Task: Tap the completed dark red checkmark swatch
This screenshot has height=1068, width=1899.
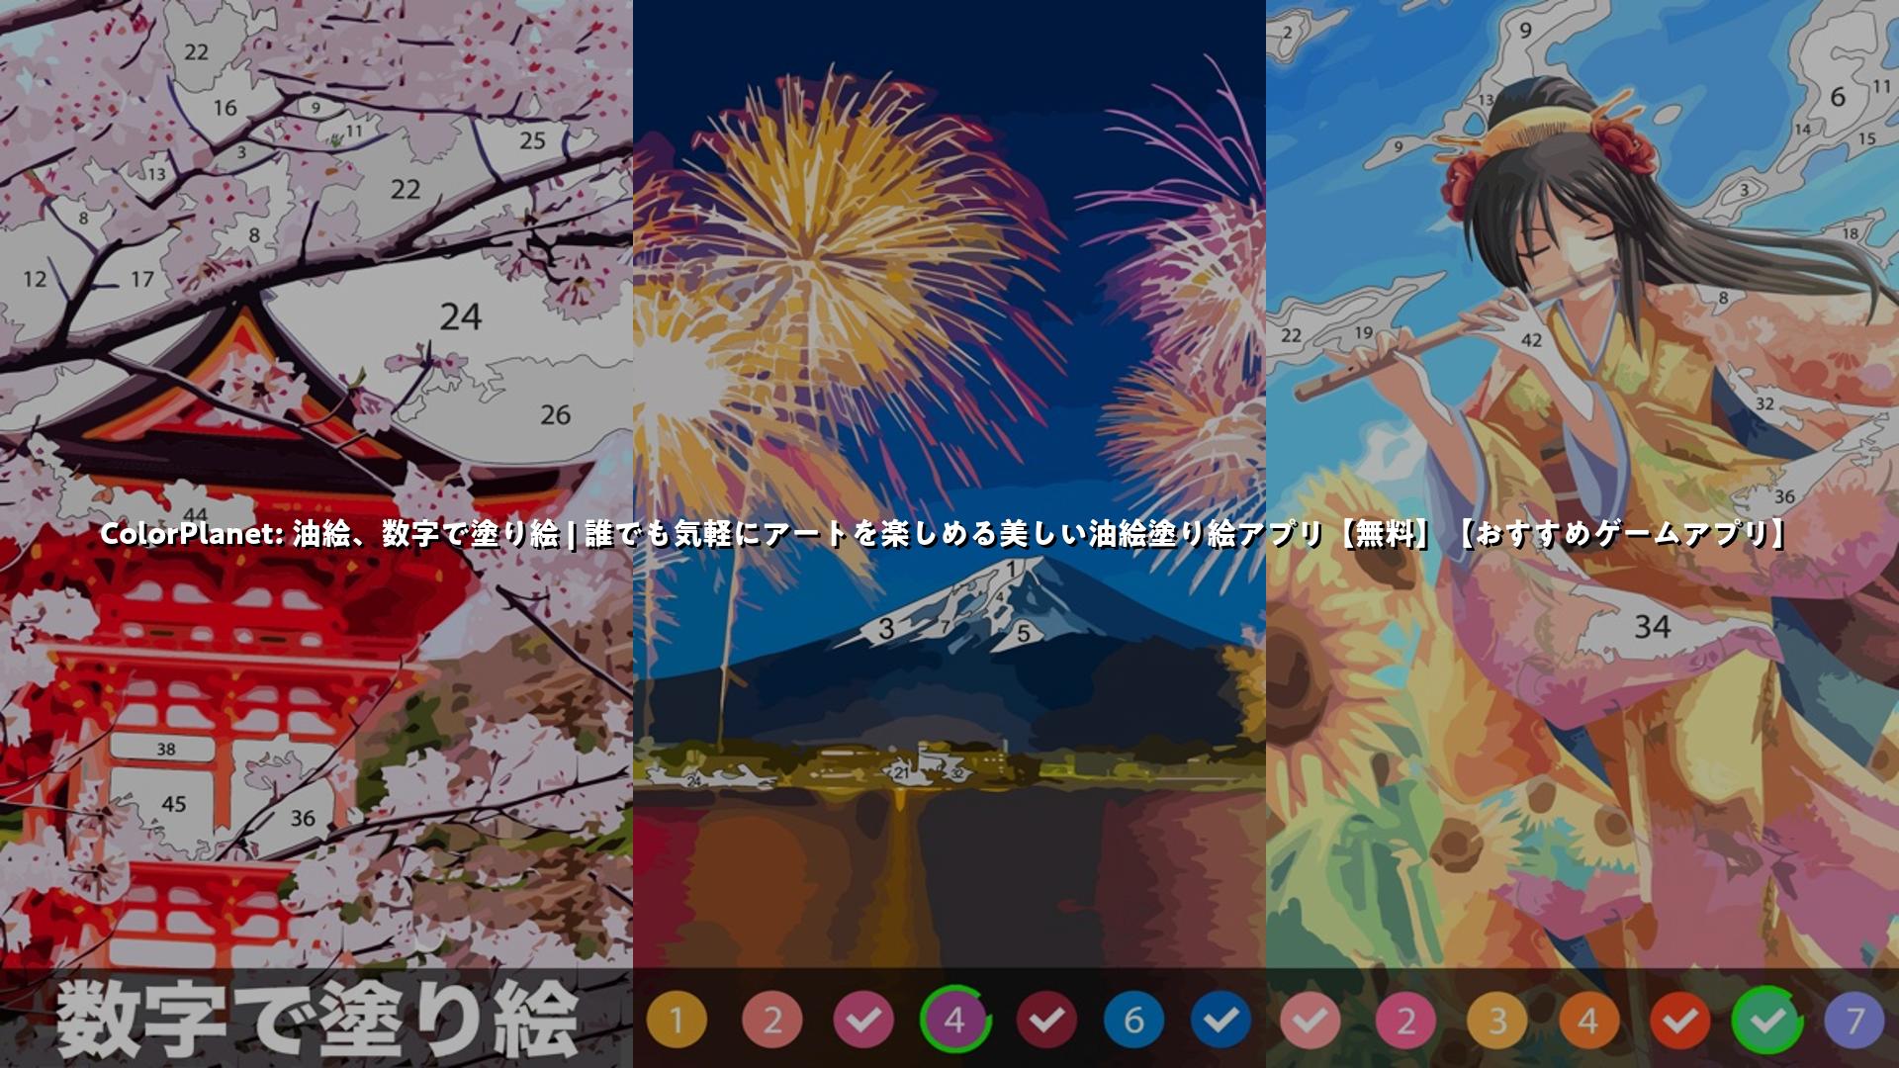Action: coord(1047,1020)
